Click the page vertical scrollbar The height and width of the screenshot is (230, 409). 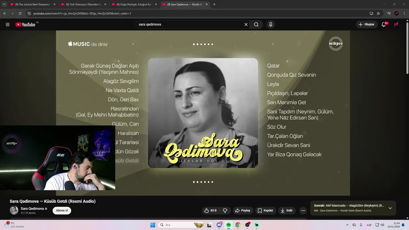407,48
